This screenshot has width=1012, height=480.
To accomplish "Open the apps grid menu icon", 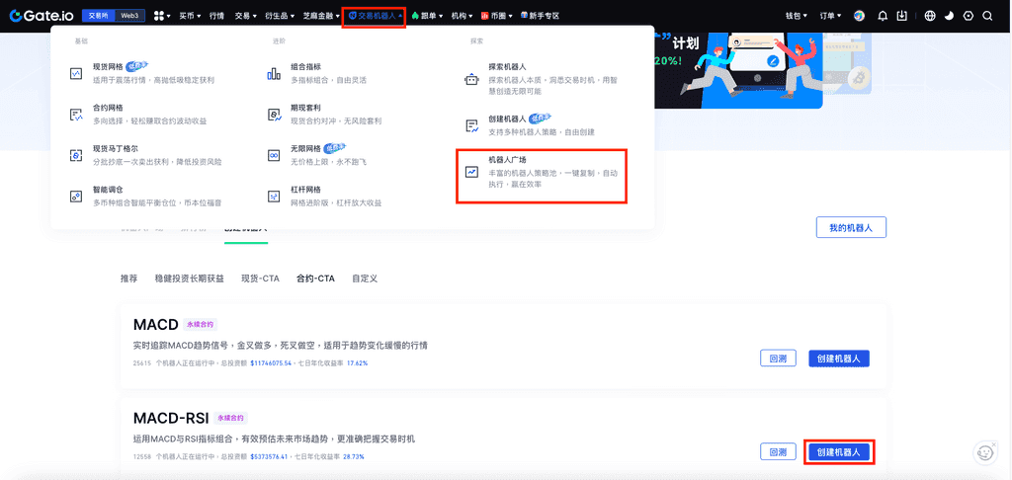I will (x=159, y=16).
